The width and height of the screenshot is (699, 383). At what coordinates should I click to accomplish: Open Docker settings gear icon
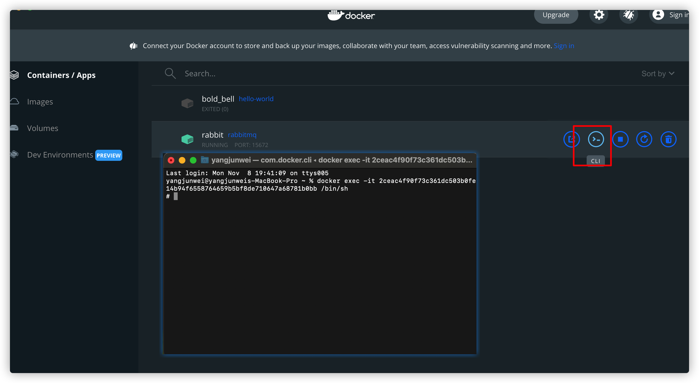point(599,15)
